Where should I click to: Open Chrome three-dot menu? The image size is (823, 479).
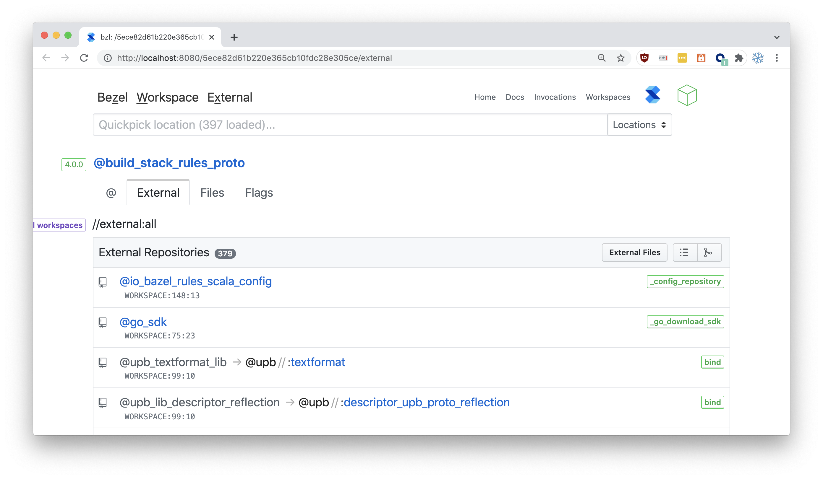coord(777,58)
